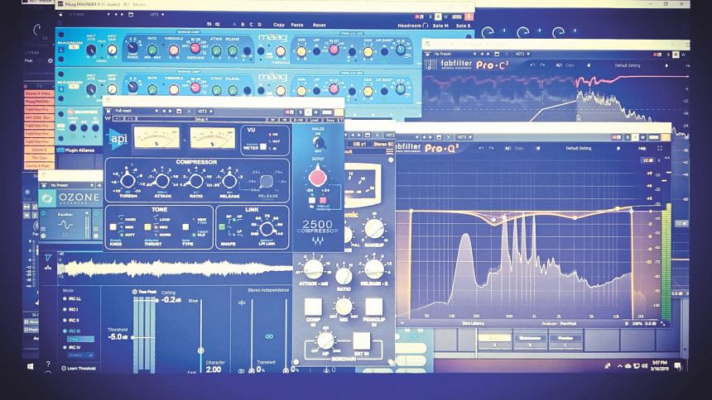Click the Headroom icon in the Maag toolbar
This screenshot has height=400, width=712.
click(x=426, y=26)
